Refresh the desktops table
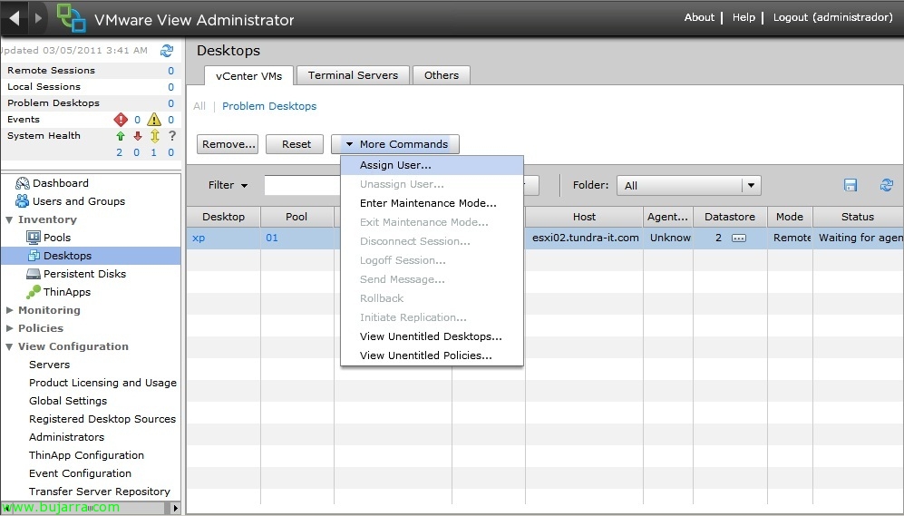 pos(887,185)
